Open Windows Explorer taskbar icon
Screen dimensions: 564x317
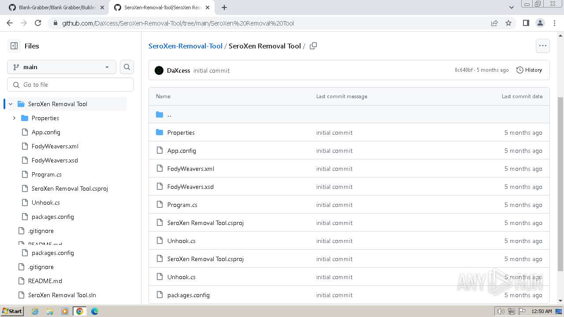tap(50, 311)
